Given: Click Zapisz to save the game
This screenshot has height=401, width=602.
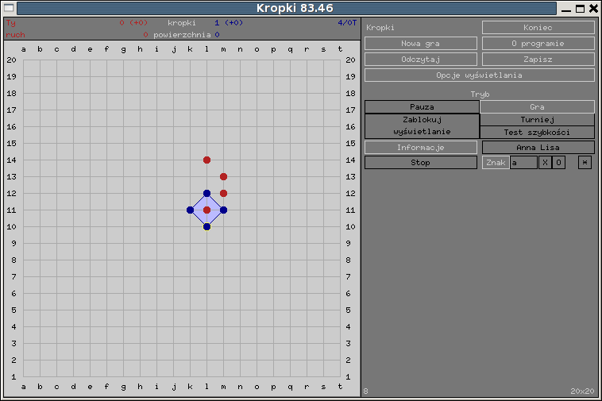Looking at the screenshot, I should 538,60.
